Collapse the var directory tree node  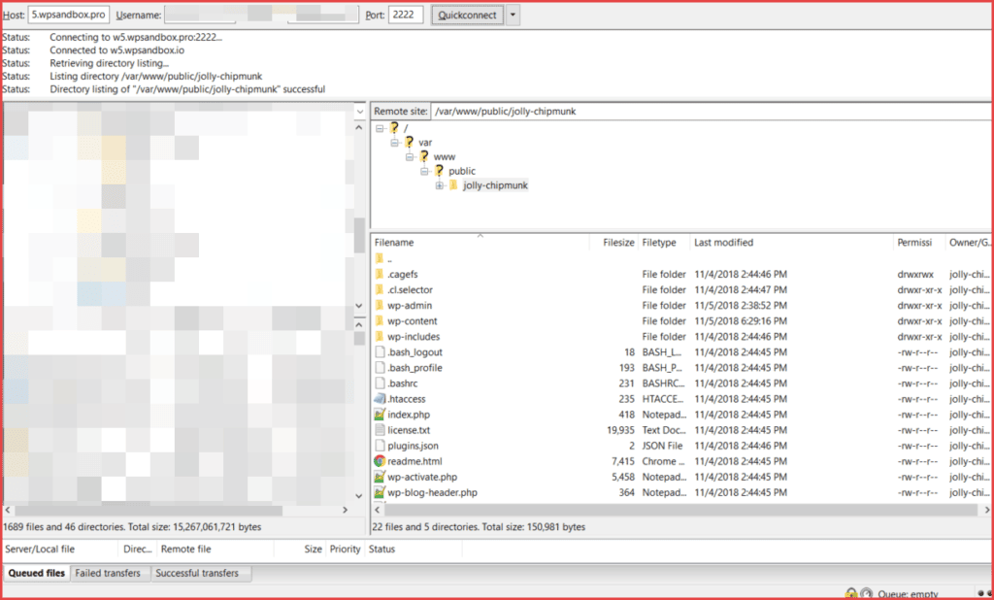click(395, 143)
